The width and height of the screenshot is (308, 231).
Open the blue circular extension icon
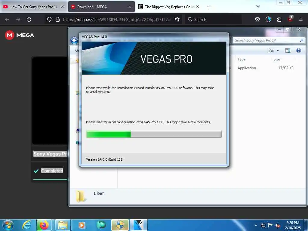click(268, 19)
